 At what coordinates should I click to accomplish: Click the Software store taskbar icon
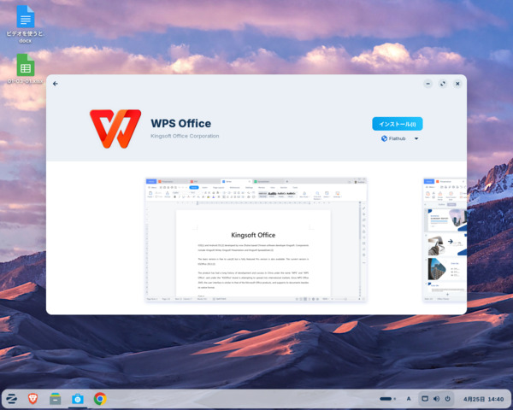tap(78, 399)
